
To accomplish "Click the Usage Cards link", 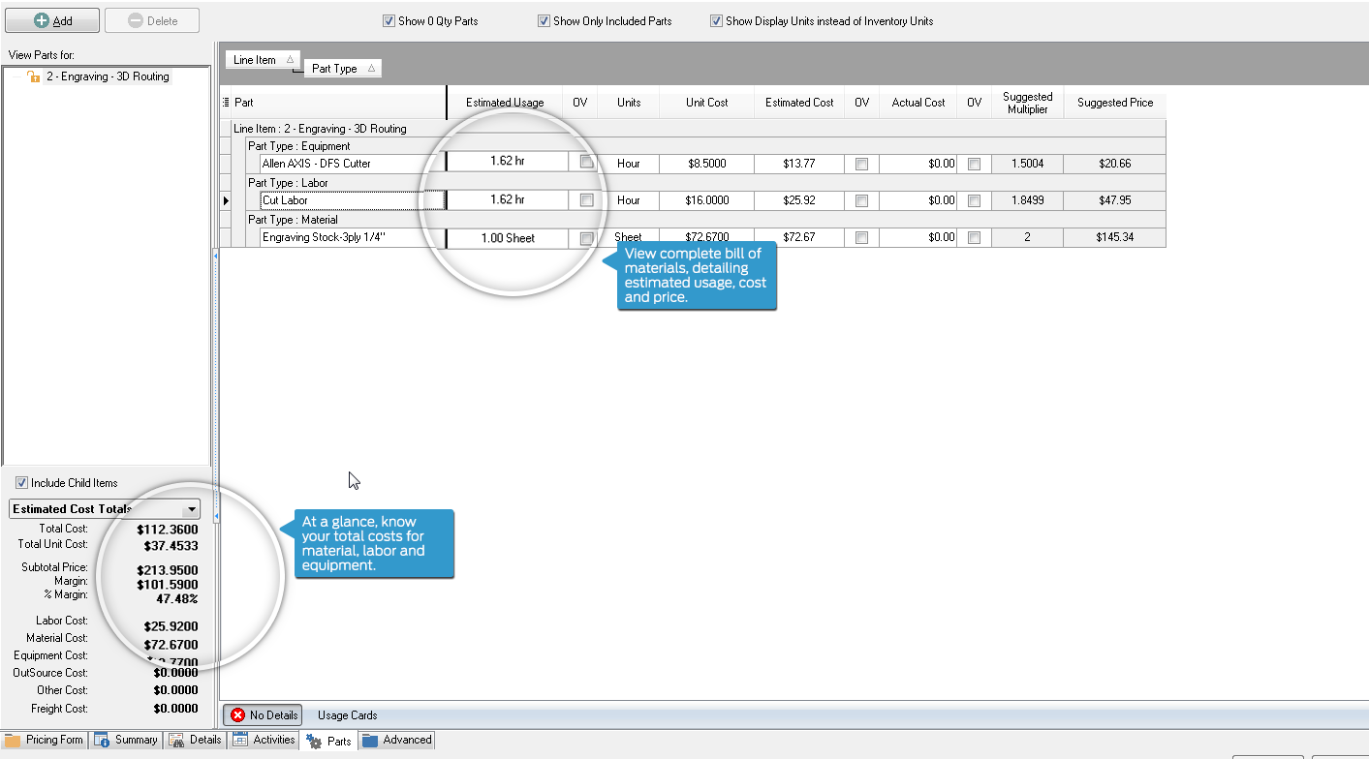I will 347,715.
